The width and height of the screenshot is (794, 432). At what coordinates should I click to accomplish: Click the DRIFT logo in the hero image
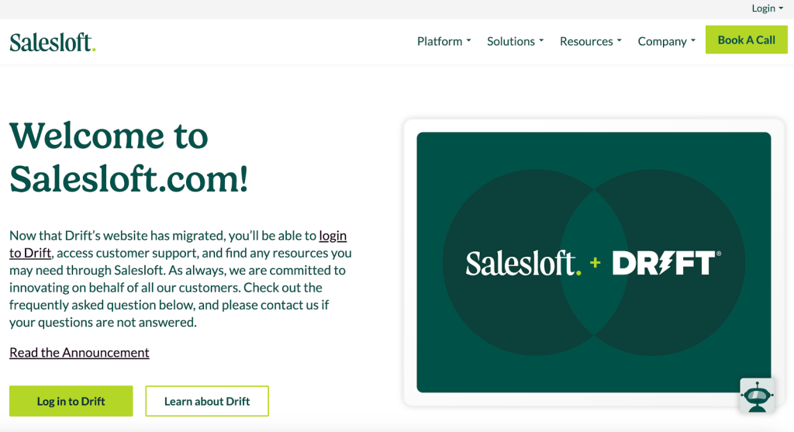coord(666,263)
